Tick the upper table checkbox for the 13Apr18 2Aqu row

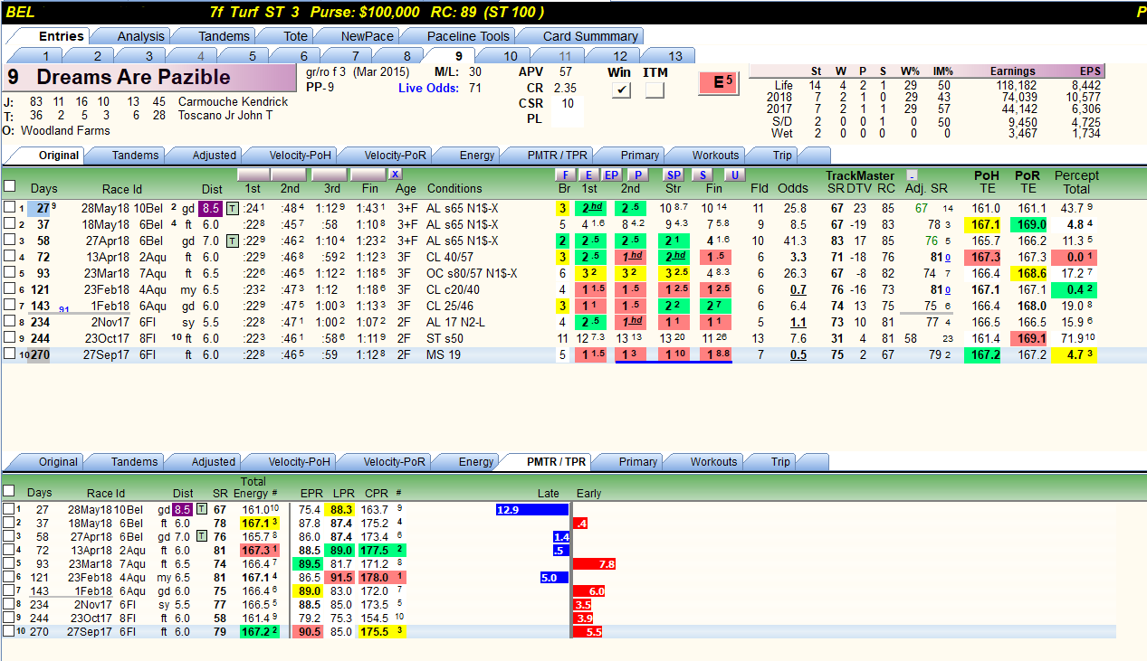[x=9, y=258]
